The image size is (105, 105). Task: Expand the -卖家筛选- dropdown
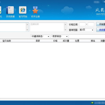point(60,36)
